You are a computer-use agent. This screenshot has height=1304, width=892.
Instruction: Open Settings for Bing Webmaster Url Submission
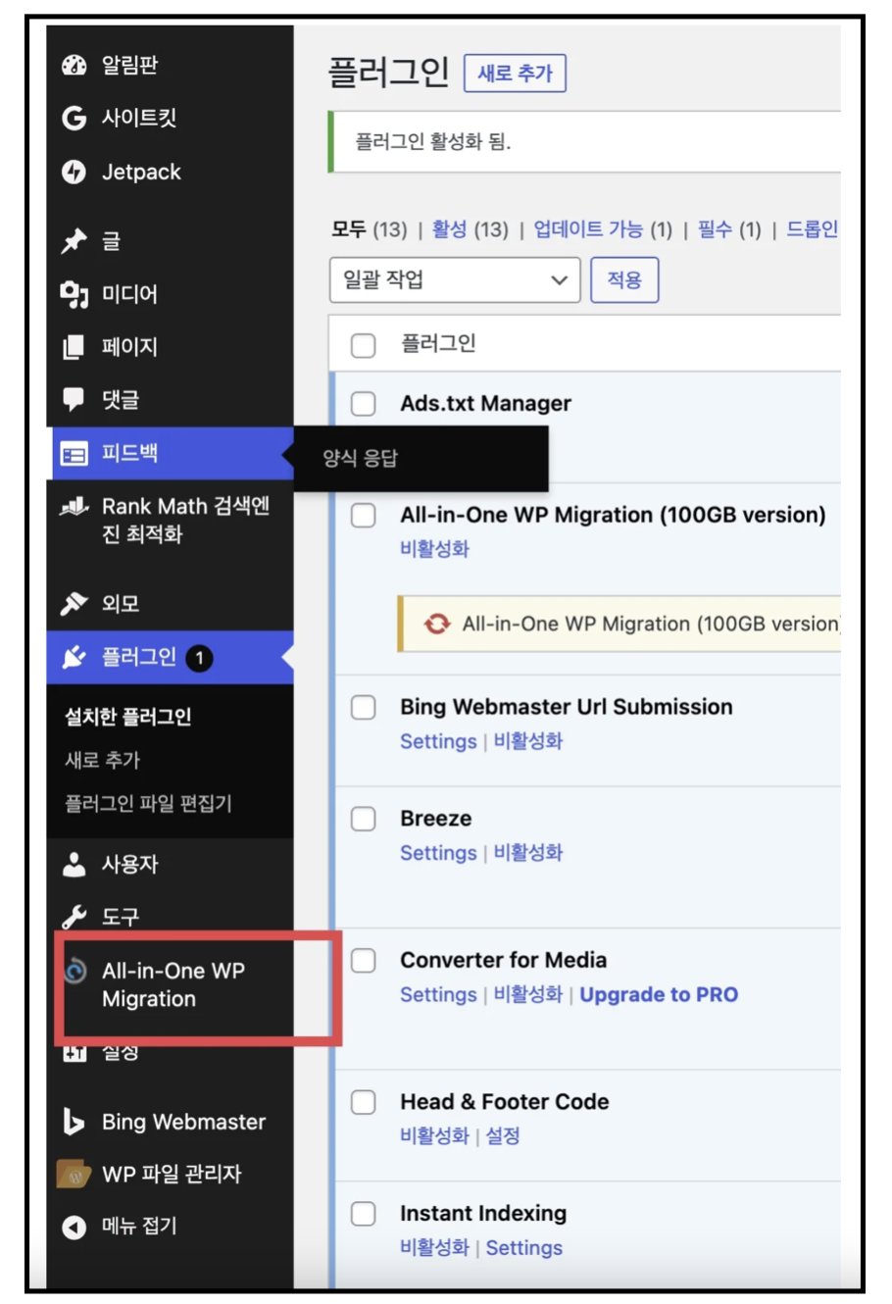coord(437,742)
